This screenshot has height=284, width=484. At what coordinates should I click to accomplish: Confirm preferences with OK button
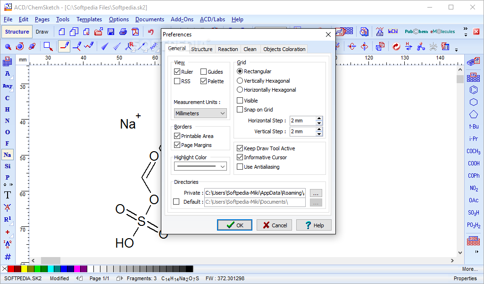click(234, 225)
